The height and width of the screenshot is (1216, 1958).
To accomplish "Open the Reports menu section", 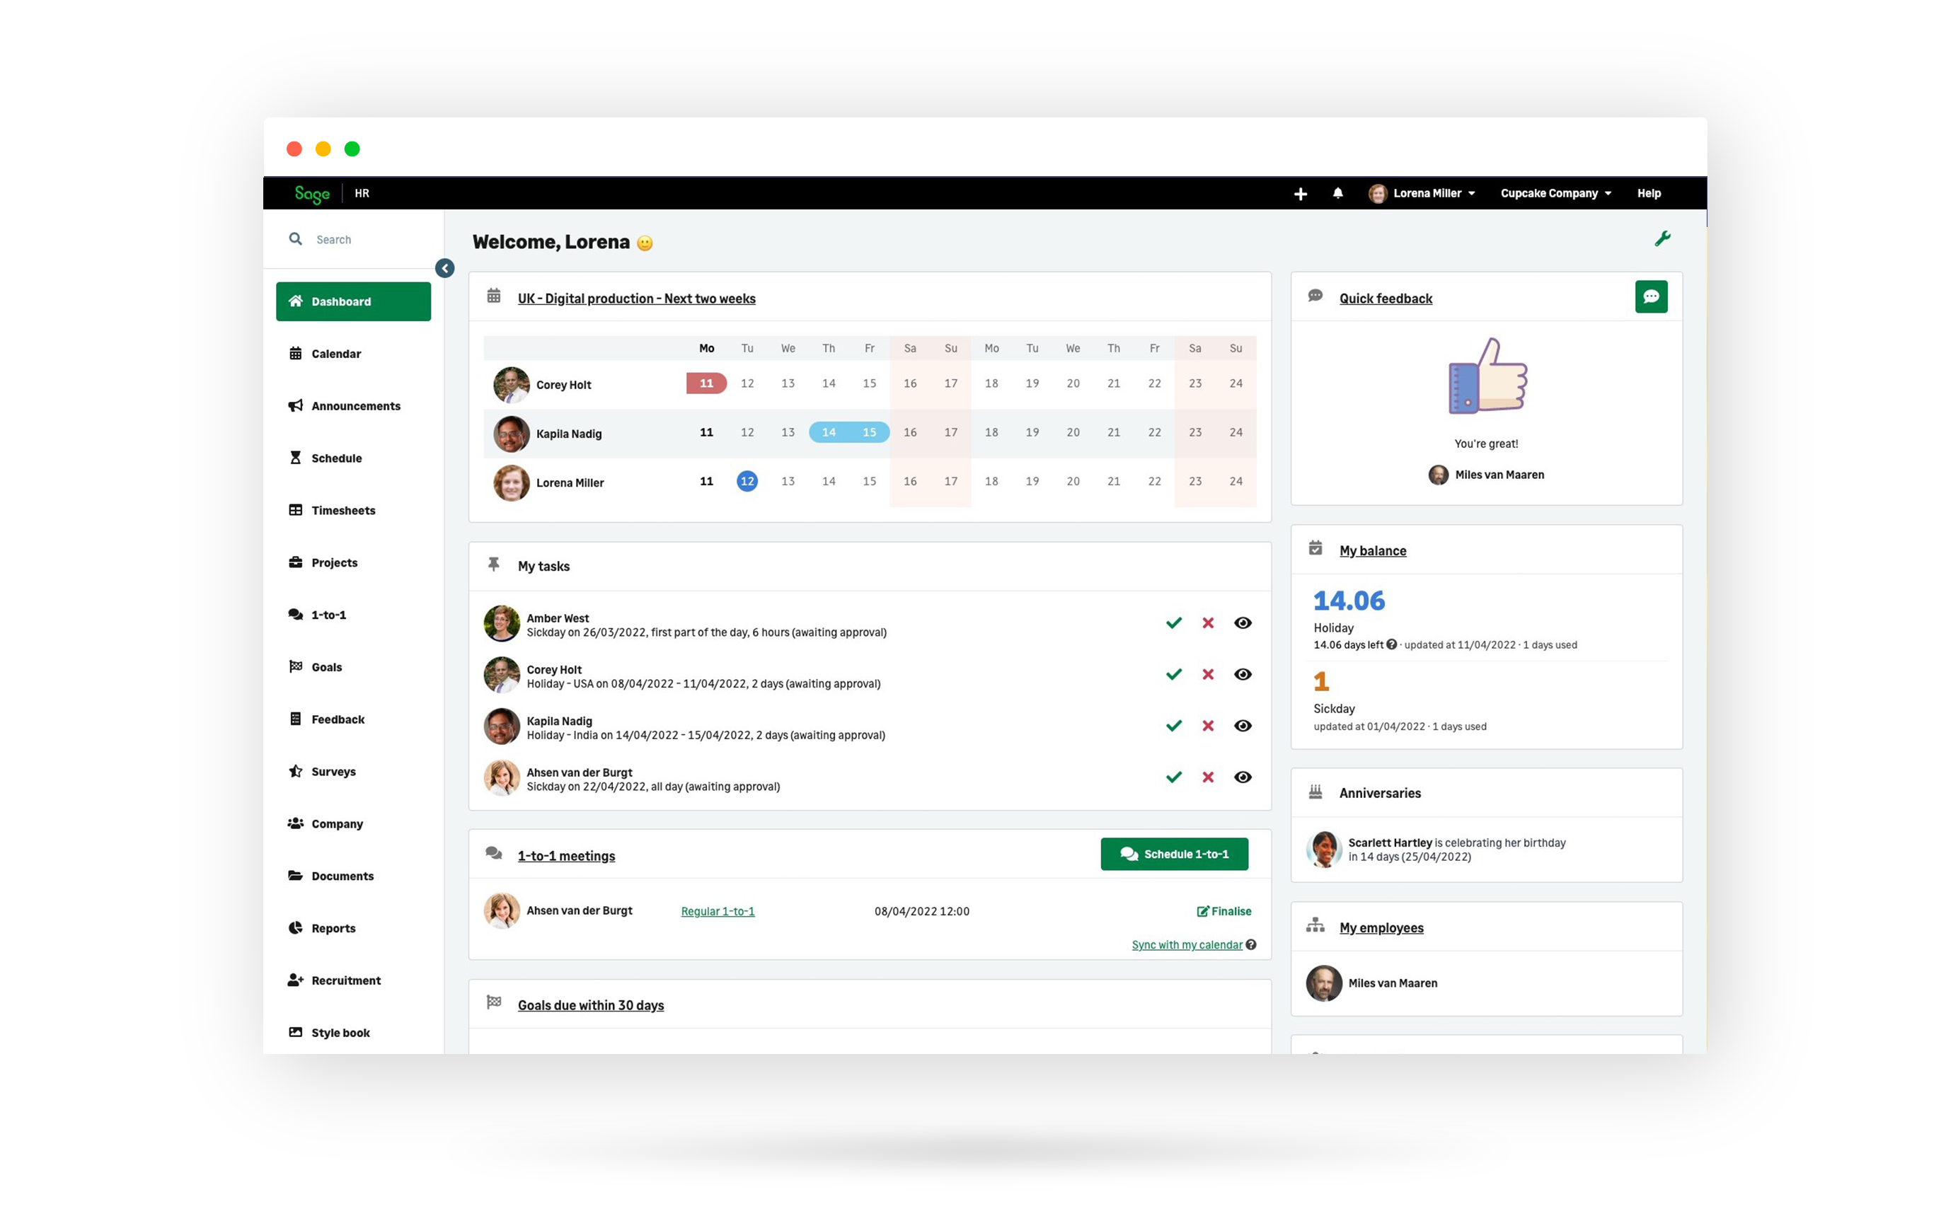I will pyautogui.click(x=335, y=927).
